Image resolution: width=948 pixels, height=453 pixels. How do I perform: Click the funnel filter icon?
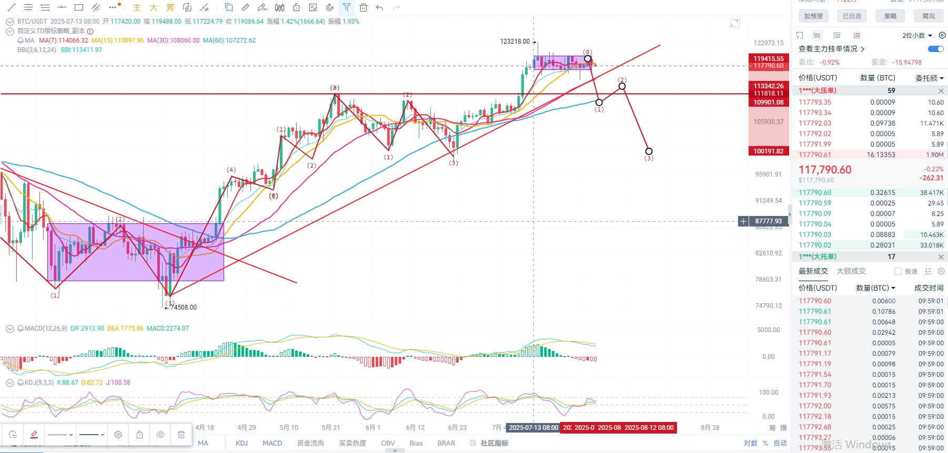tap(347, 7)
